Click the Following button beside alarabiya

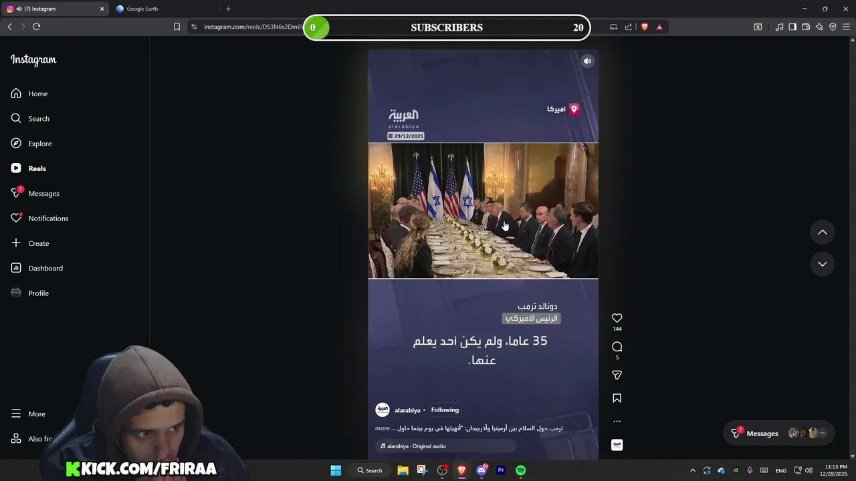point(445,410)
